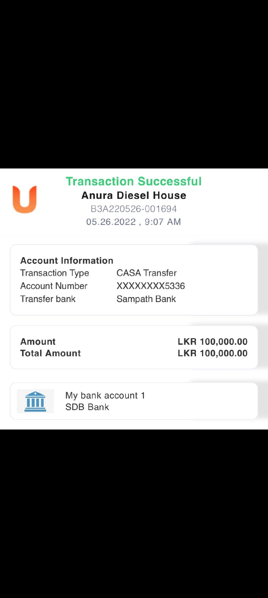Tap the Amount label

coord(38,342)
